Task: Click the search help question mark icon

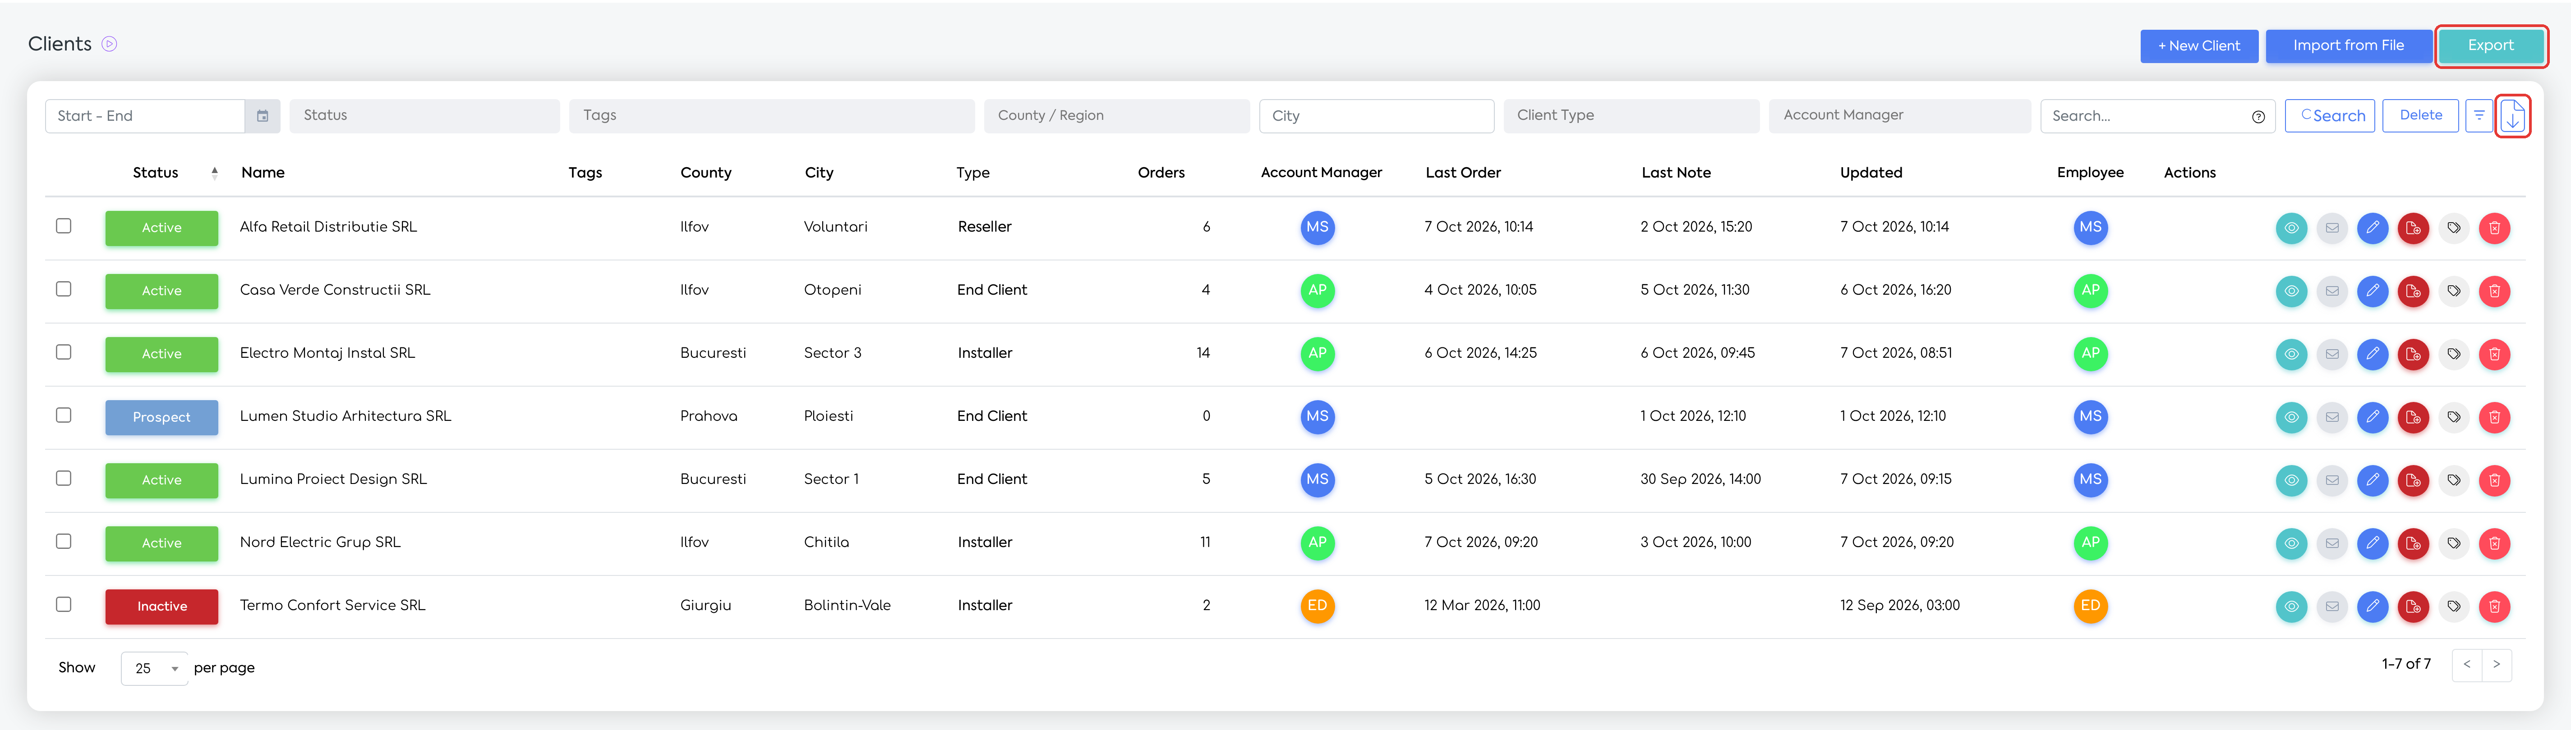Action: (2258, 117)
